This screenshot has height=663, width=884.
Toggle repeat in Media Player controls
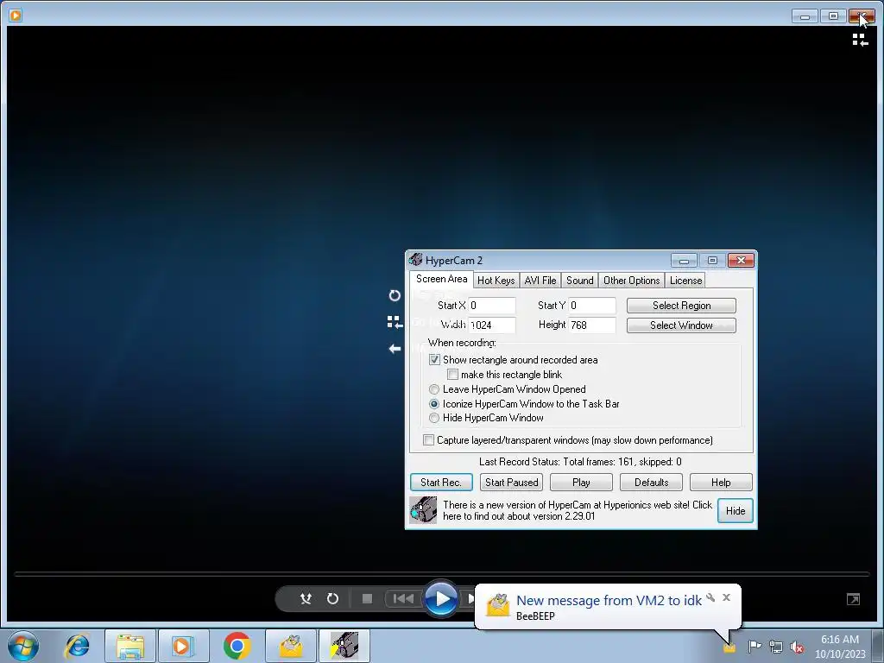pos(332,598)
